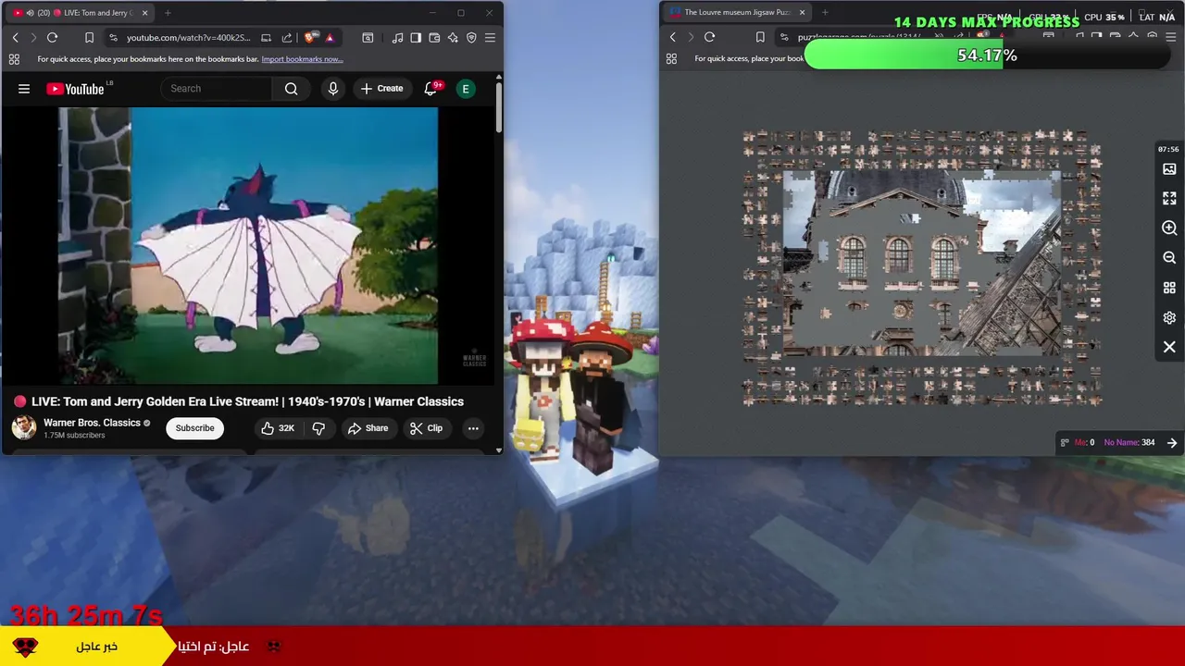
Task: Bookmark the puzzlegarage page
Action: coord(760,37)
